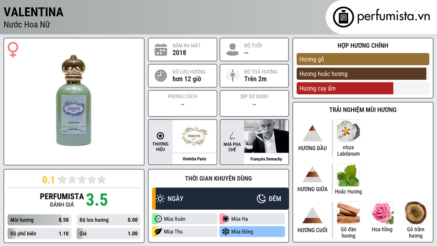Click the nhựa Labdanum note image
This screenshot has width=437, height=246.
tap(348, 131)
